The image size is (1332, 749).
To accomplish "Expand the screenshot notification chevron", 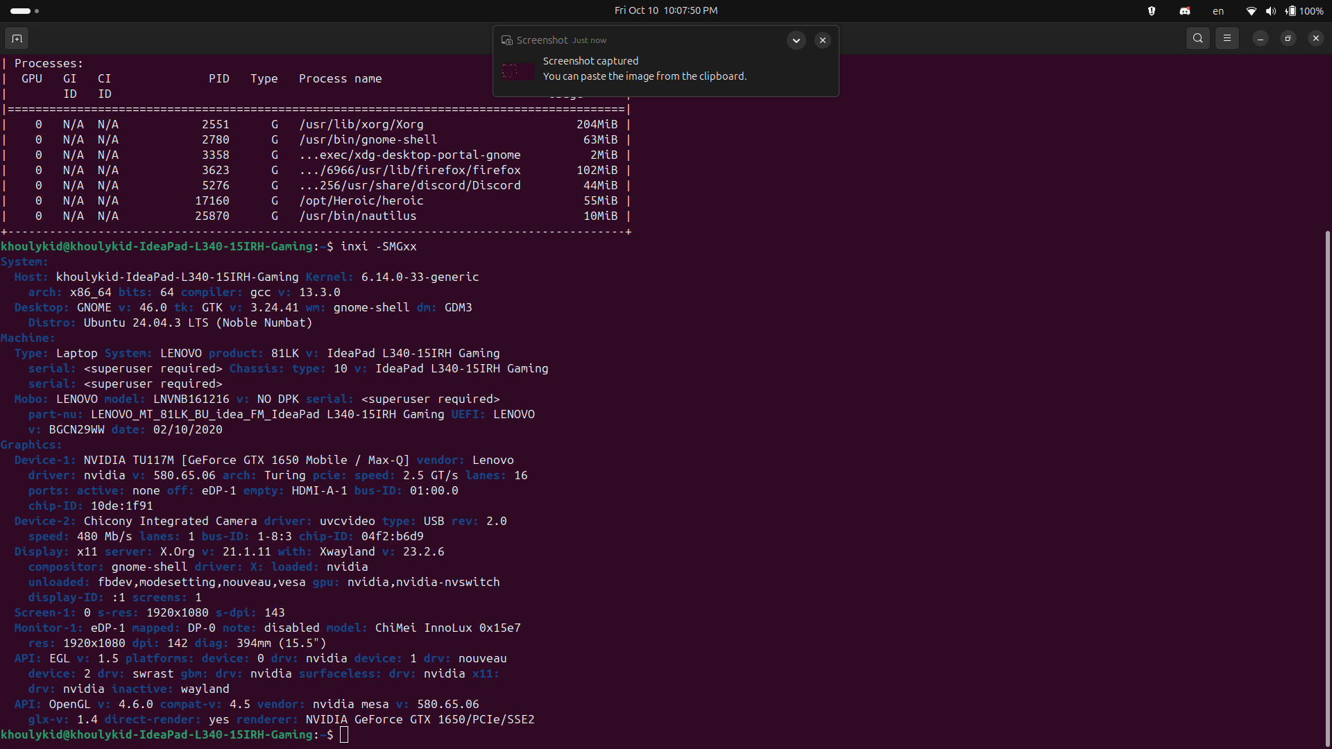I will coord(796,40).
